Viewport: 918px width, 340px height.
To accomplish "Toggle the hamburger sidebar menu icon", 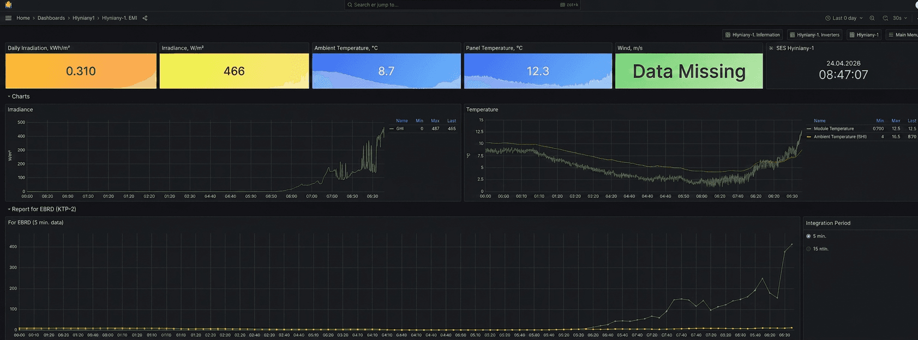I will [x=8, y=18].
